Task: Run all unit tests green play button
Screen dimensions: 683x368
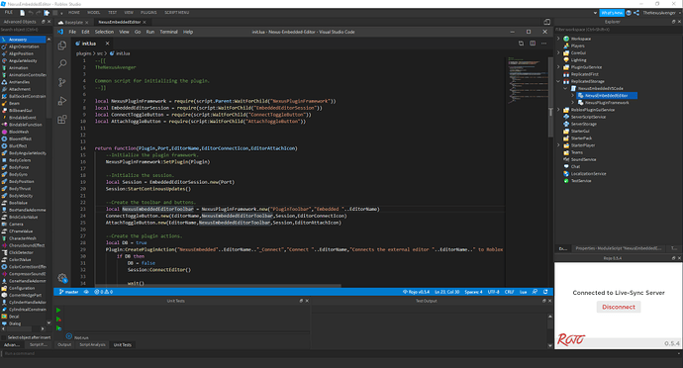Action: [x=58, y=310]
